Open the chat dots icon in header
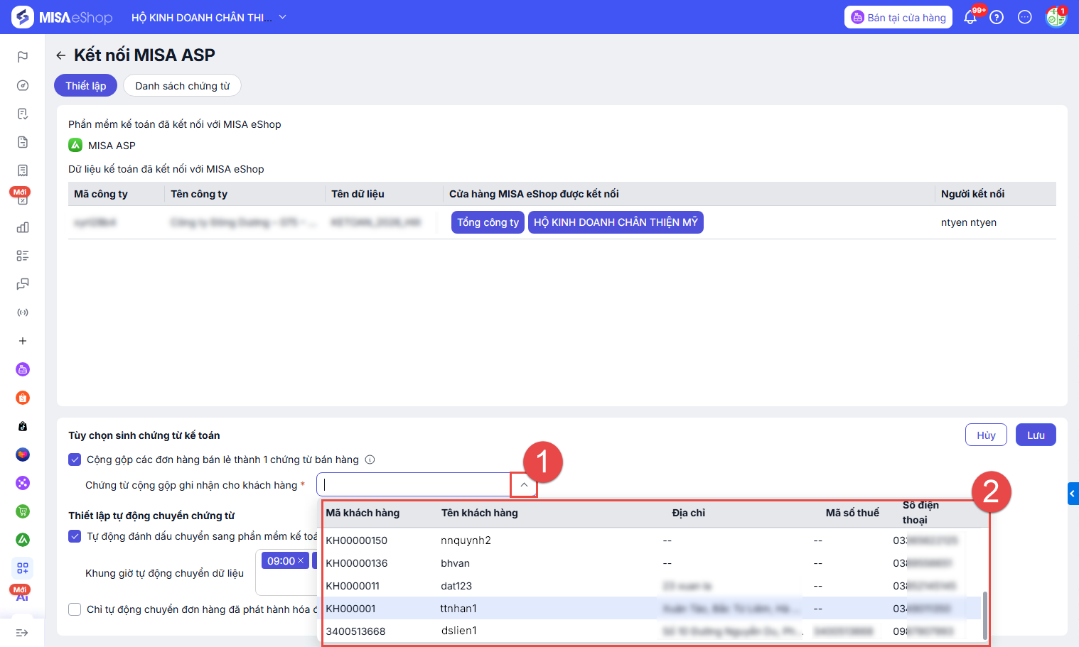1079x647 pixels. tap(1025, 17)
